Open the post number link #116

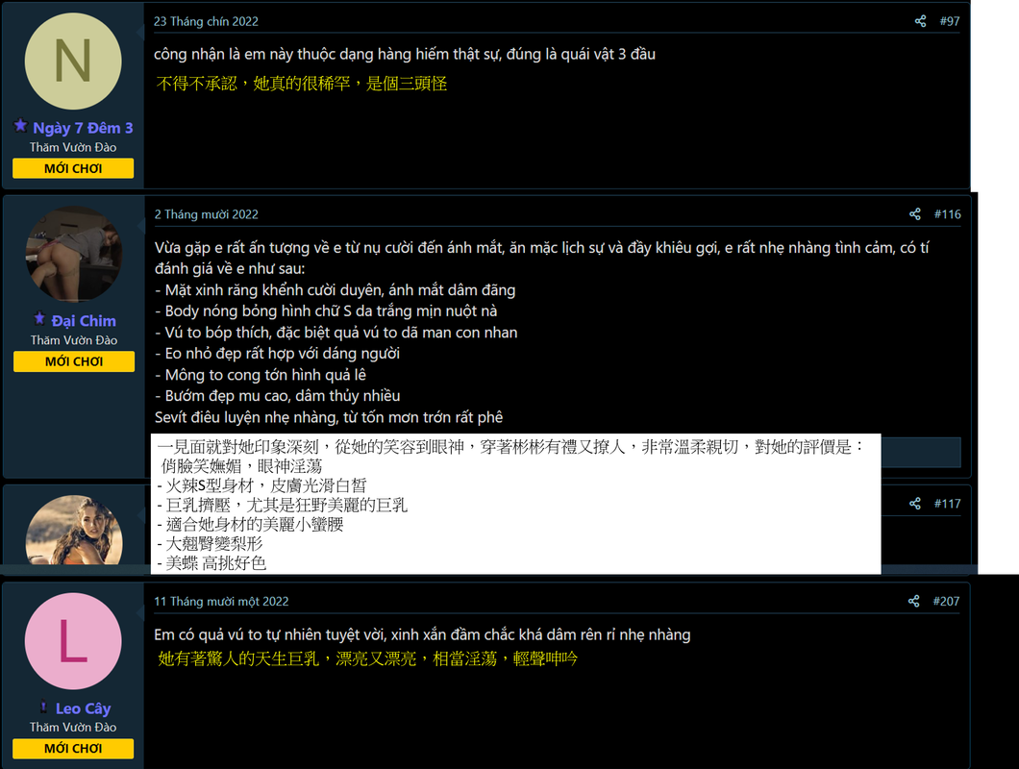[x=947, y=213]
